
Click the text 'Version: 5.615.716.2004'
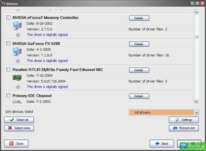click(x=46, y=81)
